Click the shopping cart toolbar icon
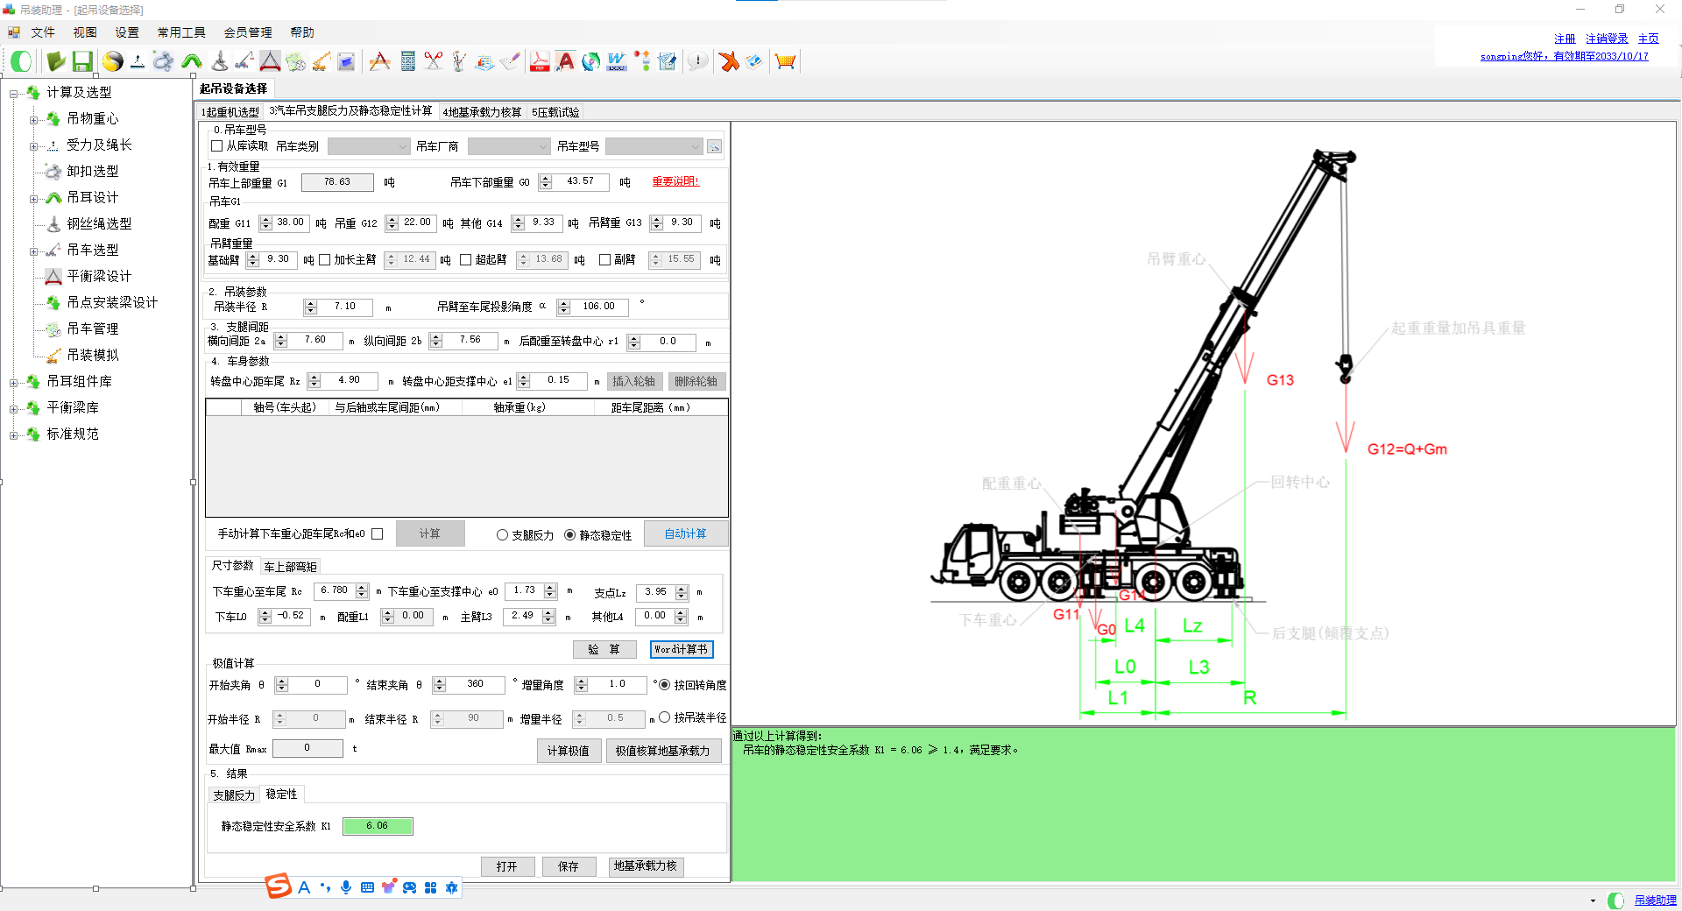The height and width of the screenshot is (911, 1682). tap(785, 61)
